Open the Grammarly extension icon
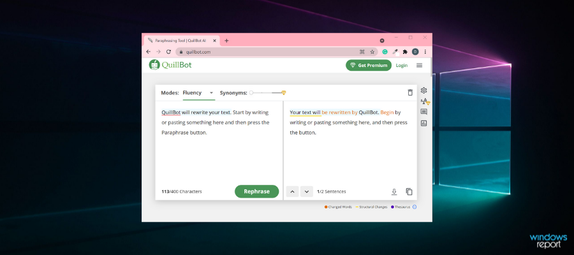 tap(385, 52)
